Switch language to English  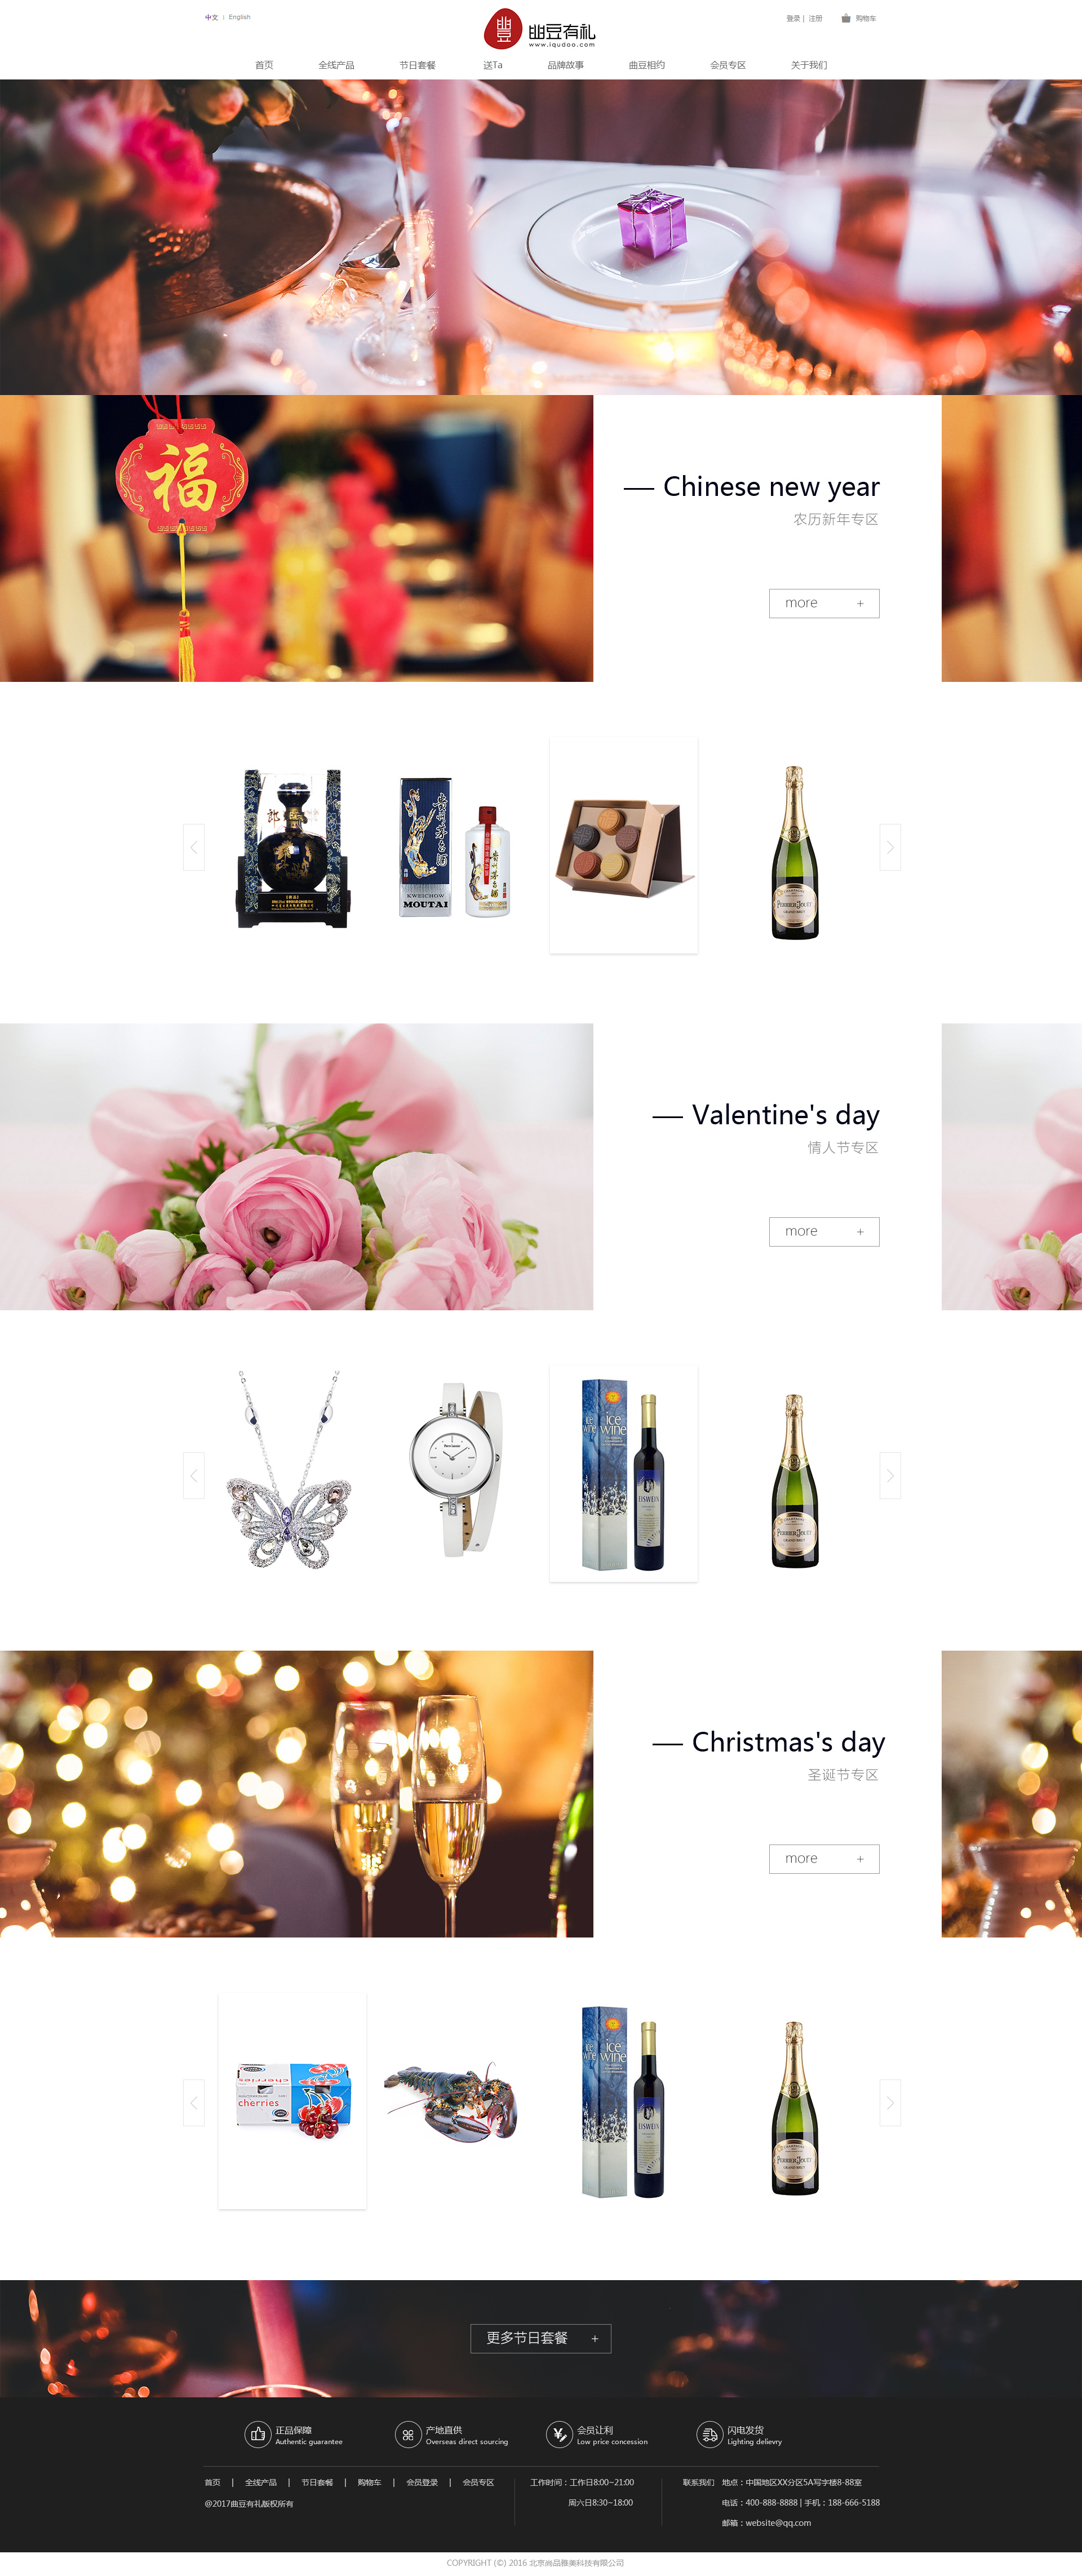point(239,17)
